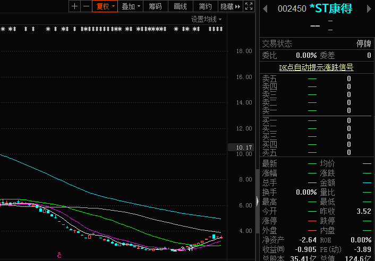Click the magenta marker icon below the chart
This screenshot has width=375, height=261.
tap(59, 255)
